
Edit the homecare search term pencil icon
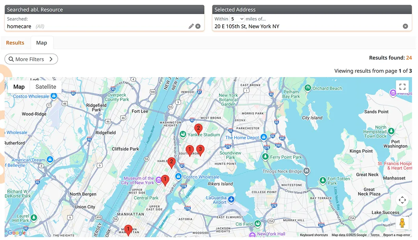[191, 26]
